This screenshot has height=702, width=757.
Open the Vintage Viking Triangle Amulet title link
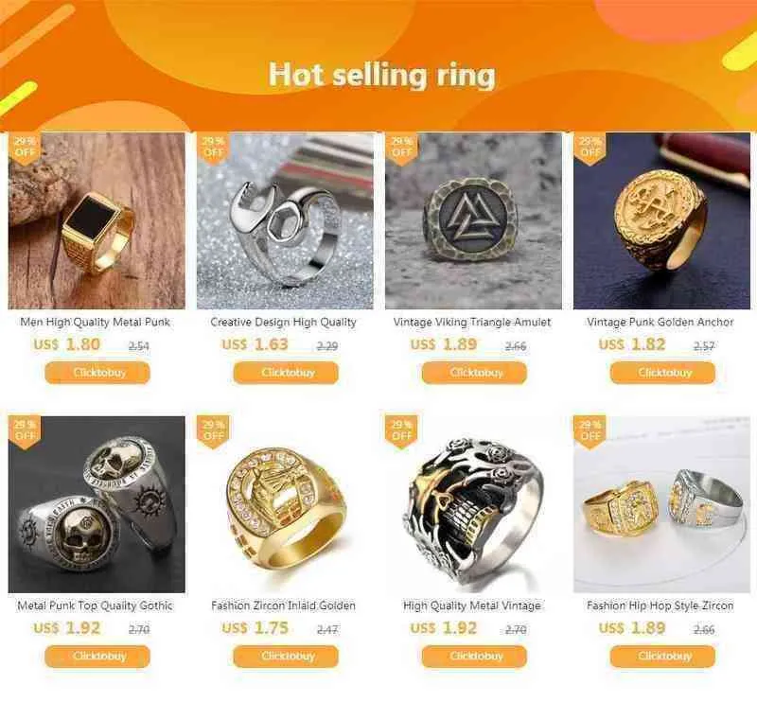(x=472, y=322)
